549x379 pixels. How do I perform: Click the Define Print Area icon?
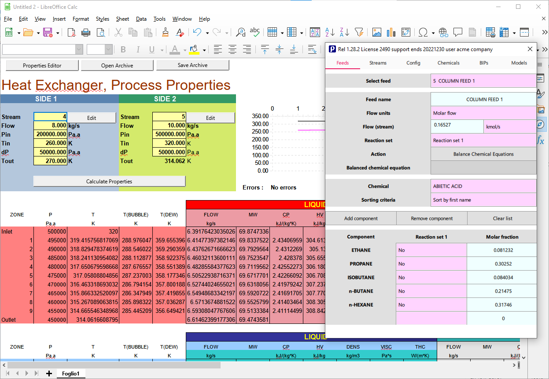tap(490, 32)
